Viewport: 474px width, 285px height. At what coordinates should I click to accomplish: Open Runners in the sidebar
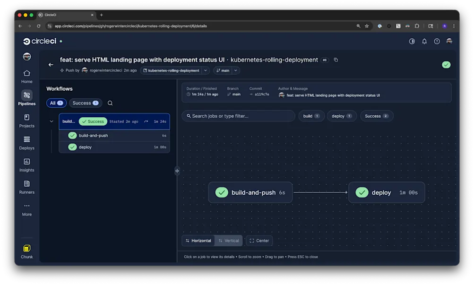coord(26,187)
